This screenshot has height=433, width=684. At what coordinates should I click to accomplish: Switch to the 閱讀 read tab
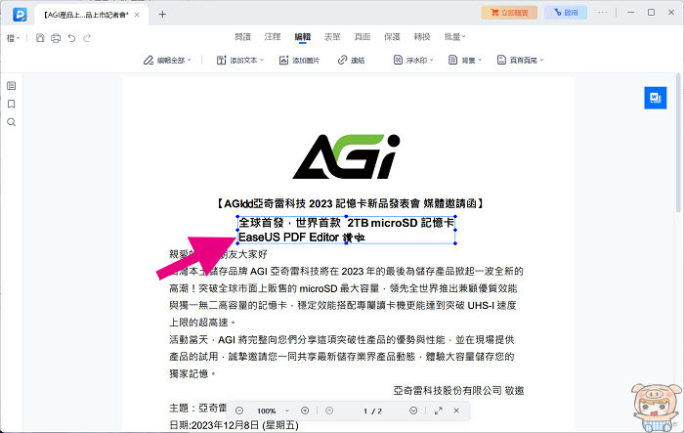[x=243, y=37]
